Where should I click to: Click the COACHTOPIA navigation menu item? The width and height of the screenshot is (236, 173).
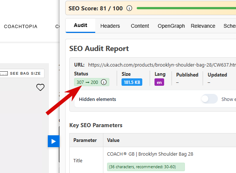point(21,27)
